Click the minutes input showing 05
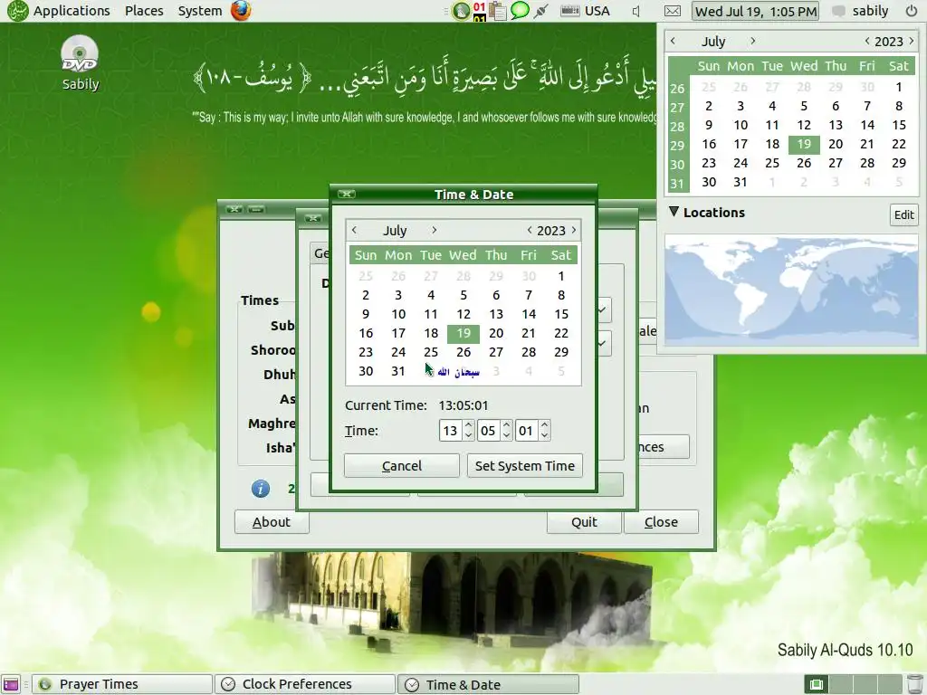This screenshot has width=927, height=695. click(489, 430)
